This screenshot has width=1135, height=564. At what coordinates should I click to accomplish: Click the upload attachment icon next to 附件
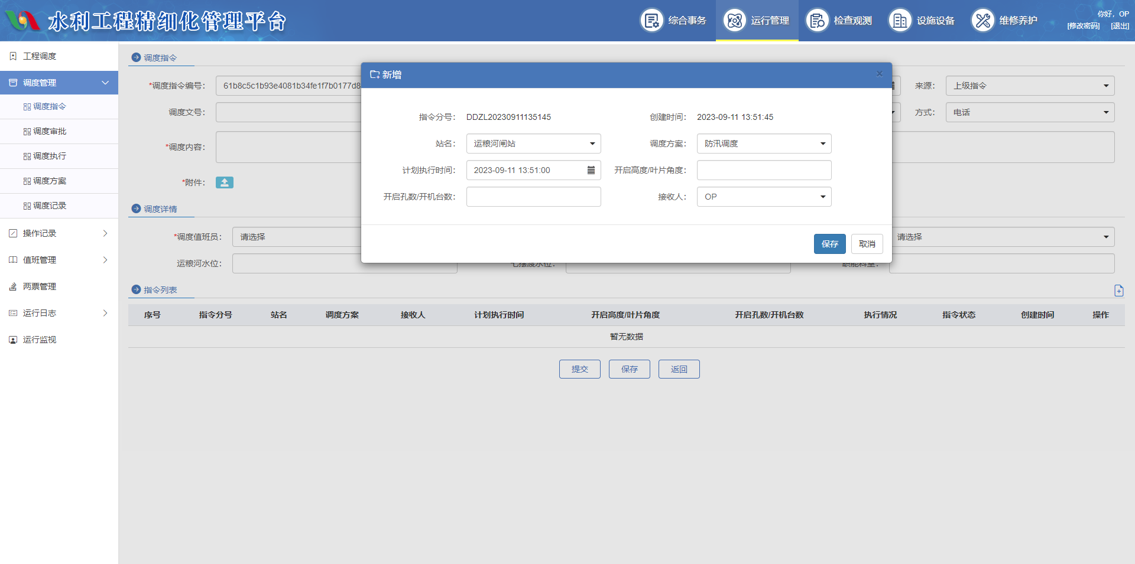point(224,182)
